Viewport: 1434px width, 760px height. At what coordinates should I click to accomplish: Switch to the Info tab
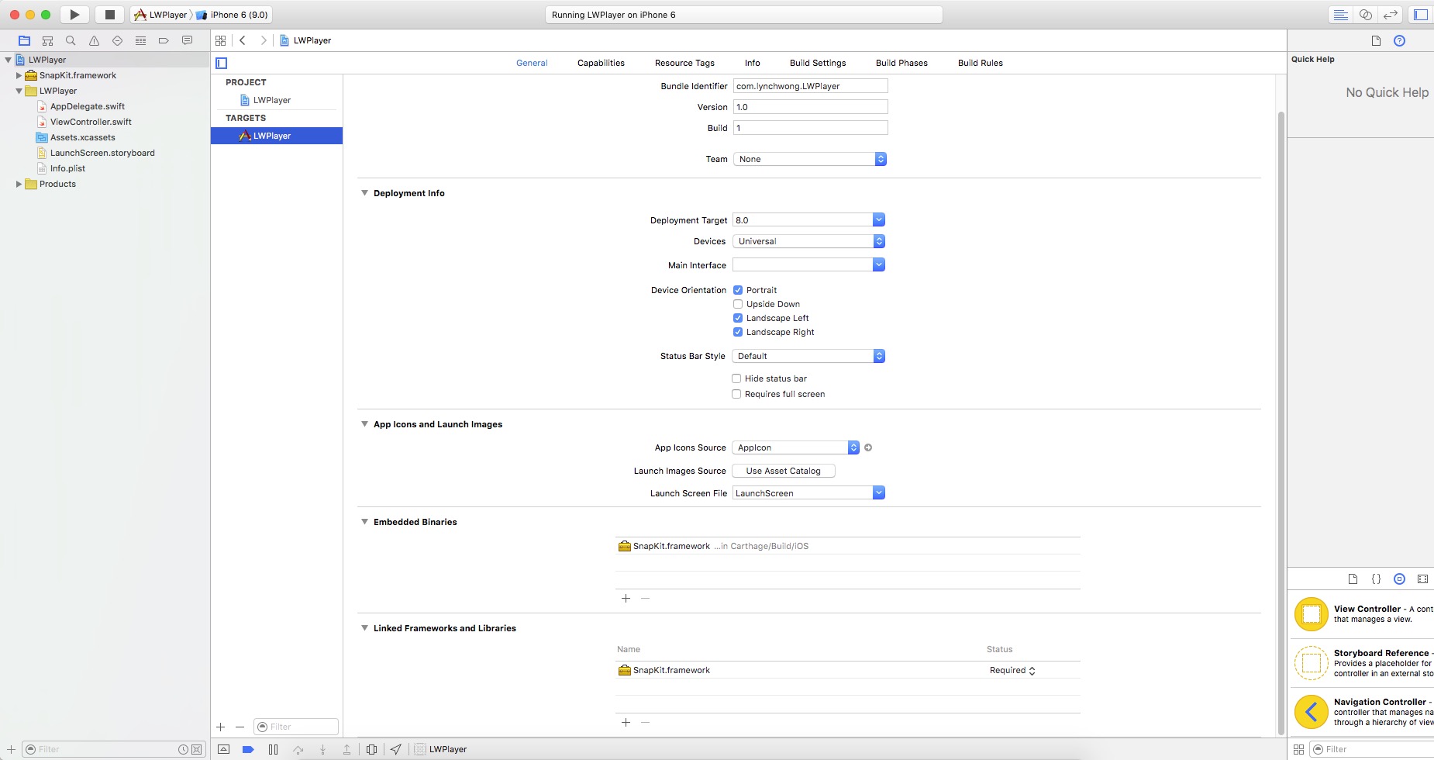pyautogui.click(x=752, y=63)
